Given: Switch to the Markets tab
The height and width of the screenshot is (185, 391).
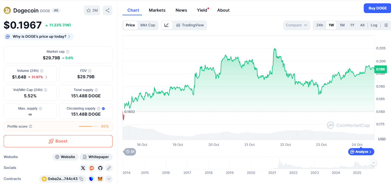Looking at the screenshot, I should click(x=157, y=10).
